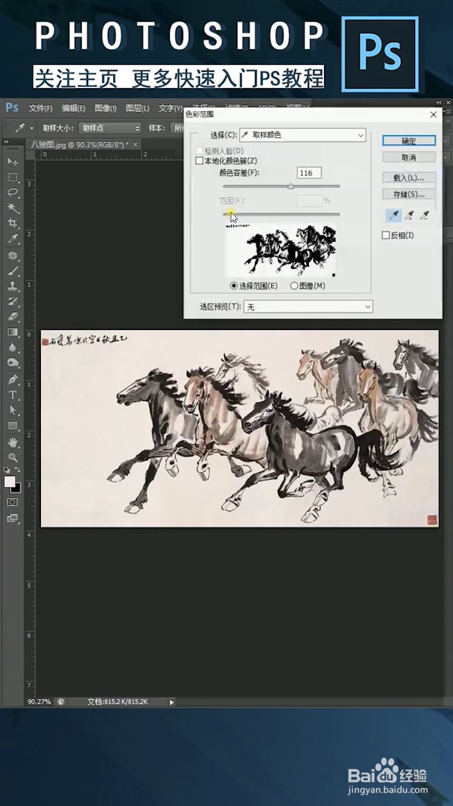Open the 文件(F) menu
The width and height of the screenshot is (453, 806).
41,108
